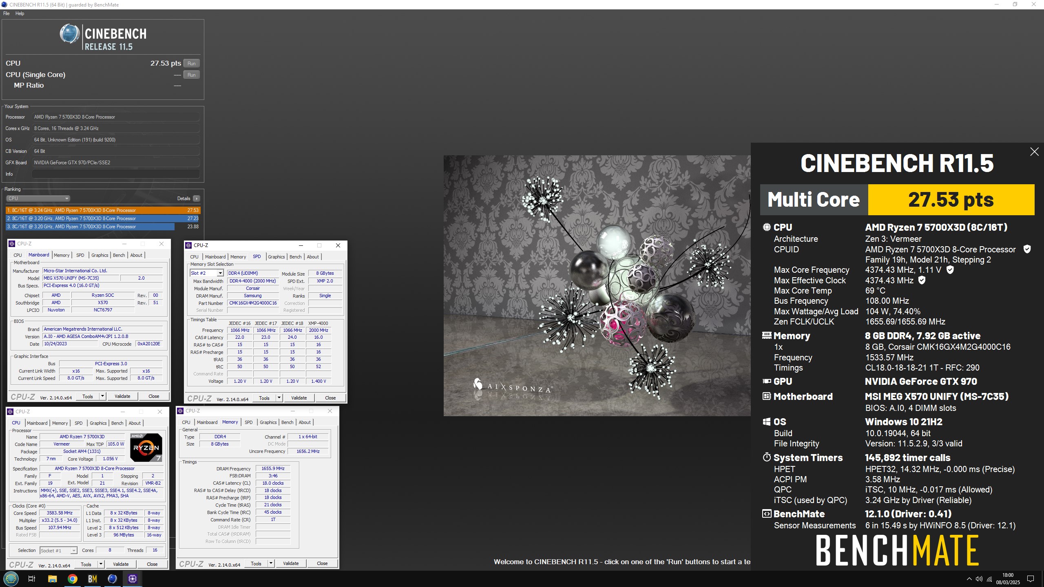Open Graphics tab in CPU tab CPU-Z window
Image resolution: width=1044 pixels, height=587 pixels.
pyautogui.click(x=98, y=423)
